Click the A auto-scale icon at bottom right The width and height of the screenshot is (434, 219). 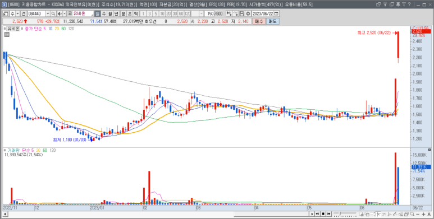(429, 214)
